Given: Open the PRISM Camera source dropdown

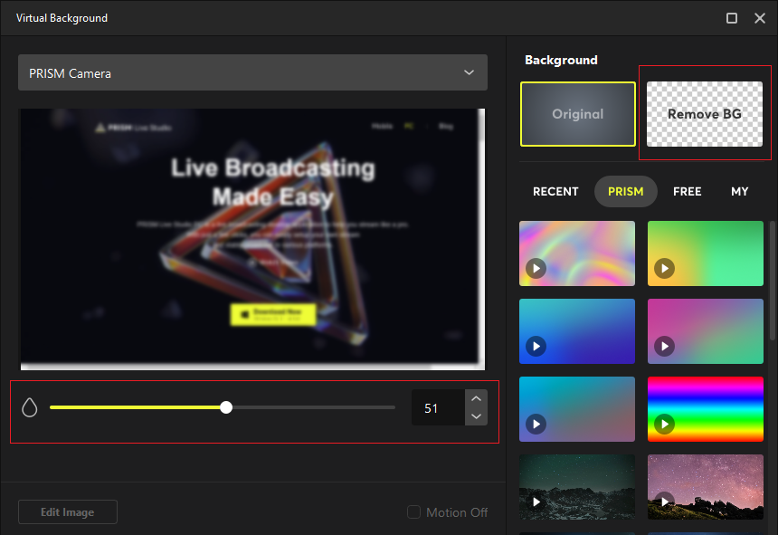Looking at the screenshot, I should [252, 72].
